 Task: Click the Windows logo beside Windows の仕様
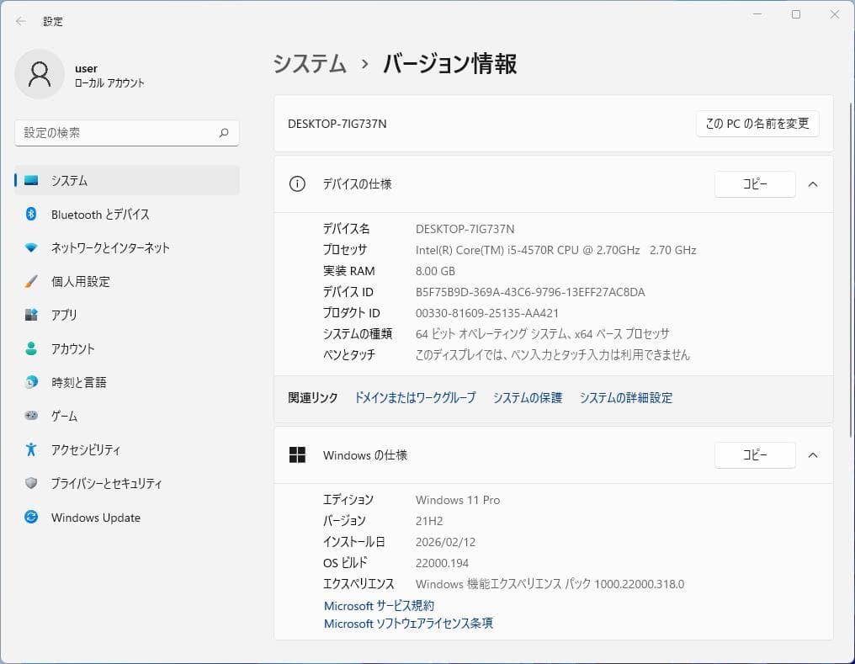[x=297, y=454]
